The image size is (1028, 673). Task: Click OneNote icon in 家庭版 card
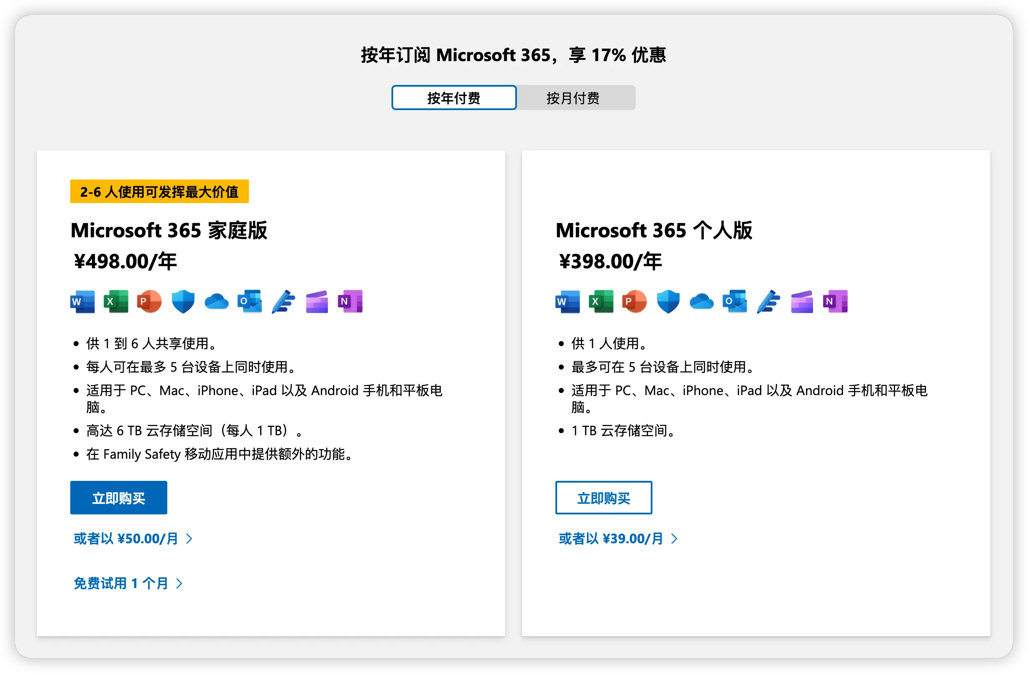click(350, 301)
